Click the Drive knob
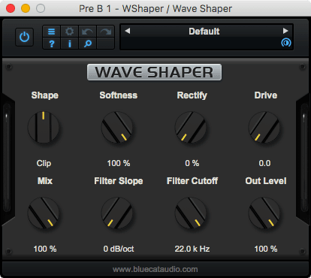 tap(264, 127)
